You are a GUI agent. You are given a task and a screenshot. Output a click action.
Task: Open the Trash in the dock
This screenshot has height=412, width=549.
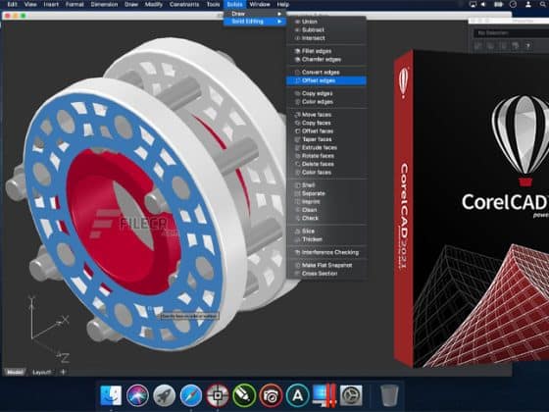[389, 395]
